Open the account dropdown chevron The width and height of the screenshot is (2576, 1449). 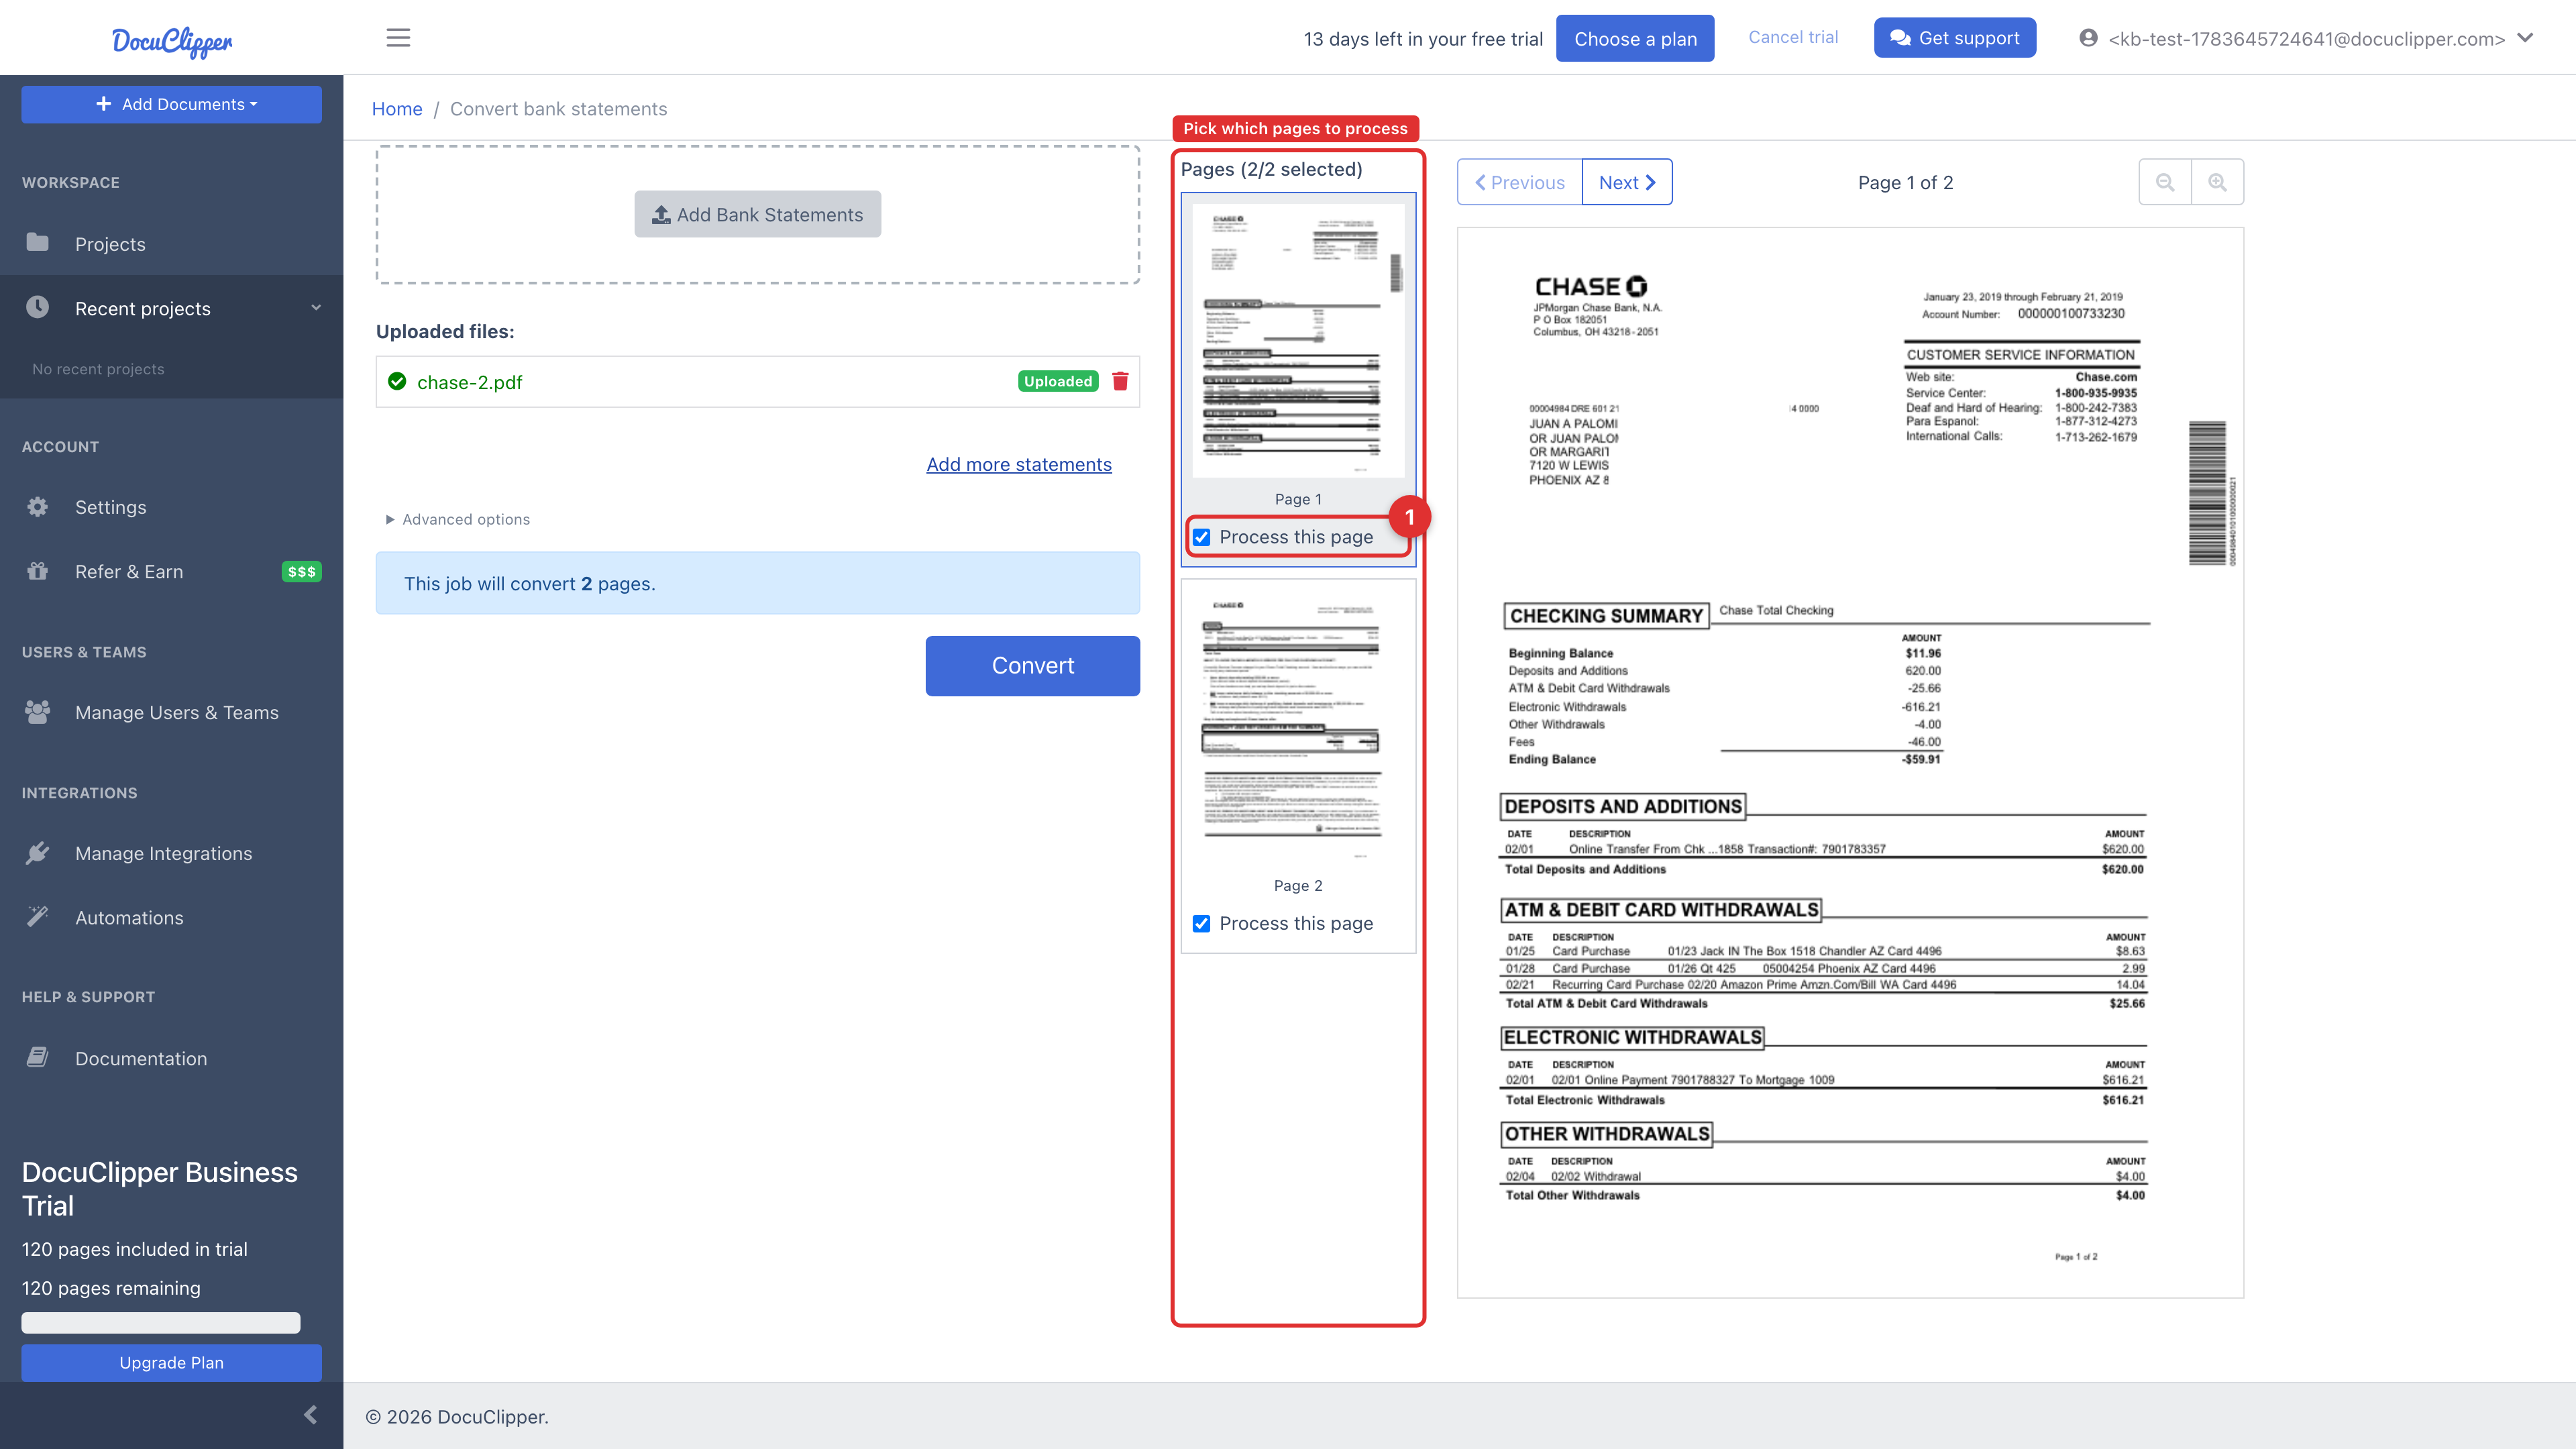point(2525,38)
